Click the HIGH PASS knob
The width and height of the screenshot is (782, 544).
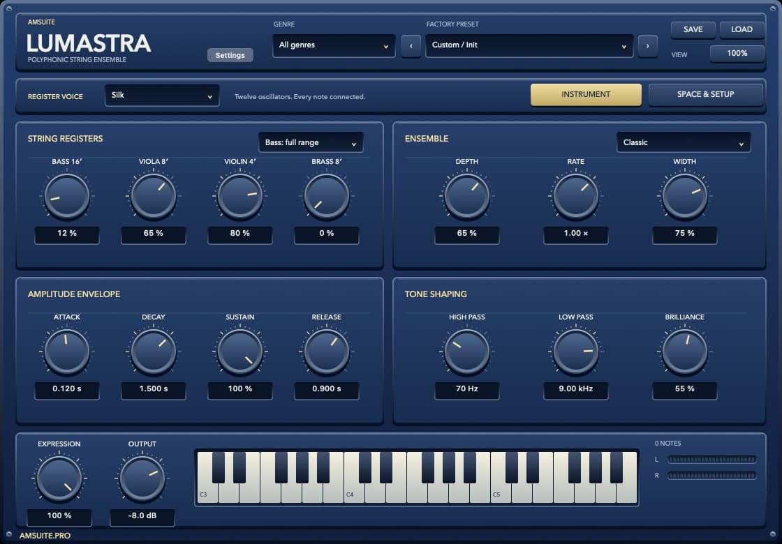(x=467, y=352)
